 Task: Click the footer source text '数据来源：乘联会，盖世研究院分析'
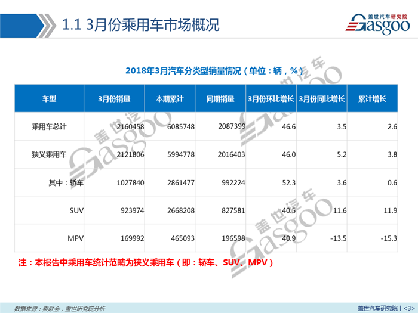[x=60, y=308]
